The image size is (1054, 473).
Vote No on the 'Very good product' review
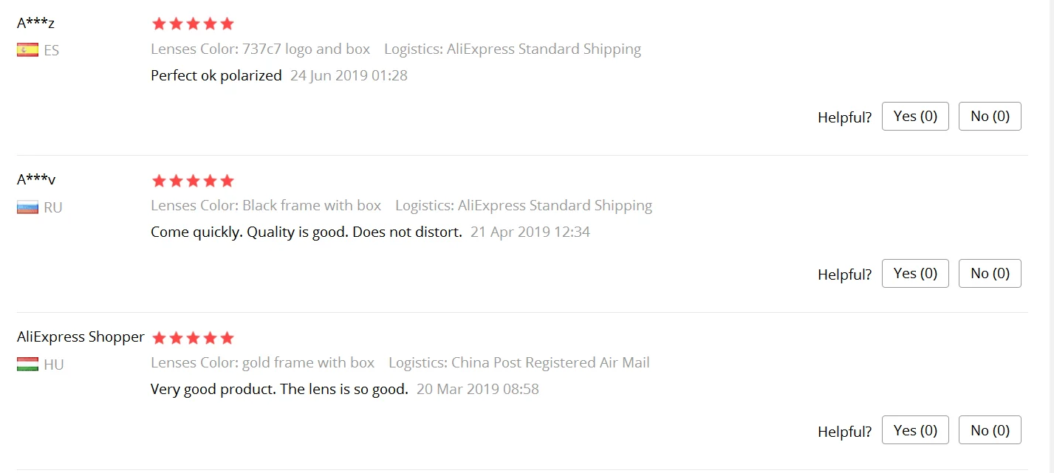pos(990,431)
